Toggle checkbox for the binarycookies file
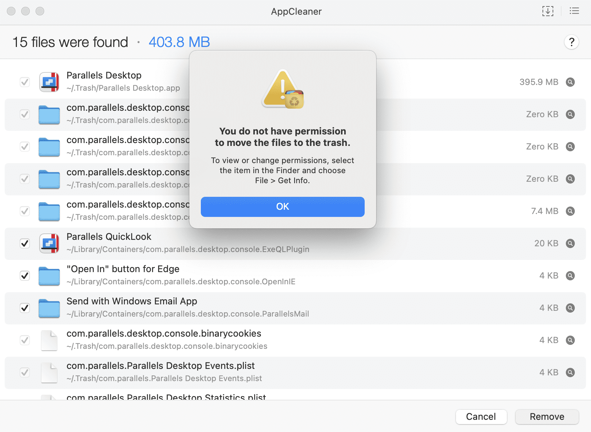This screenshot has width=591, height=432. coord(25,340)
